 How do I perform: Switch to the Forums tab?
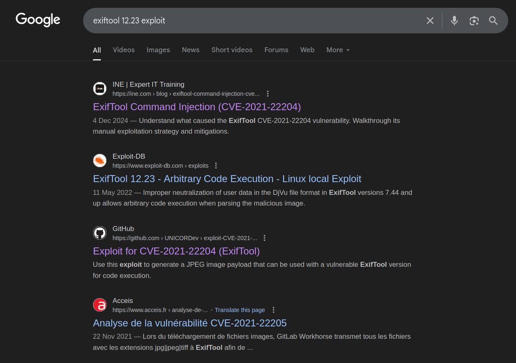pyautogui.click(x=276, y=50)
